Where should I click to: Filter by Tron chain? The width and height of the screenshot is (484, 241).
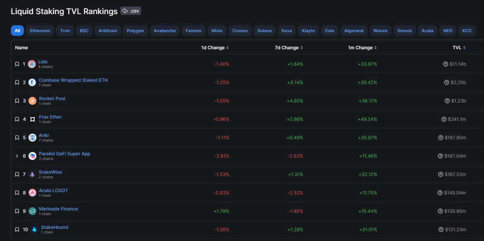(x=65, y=31)
